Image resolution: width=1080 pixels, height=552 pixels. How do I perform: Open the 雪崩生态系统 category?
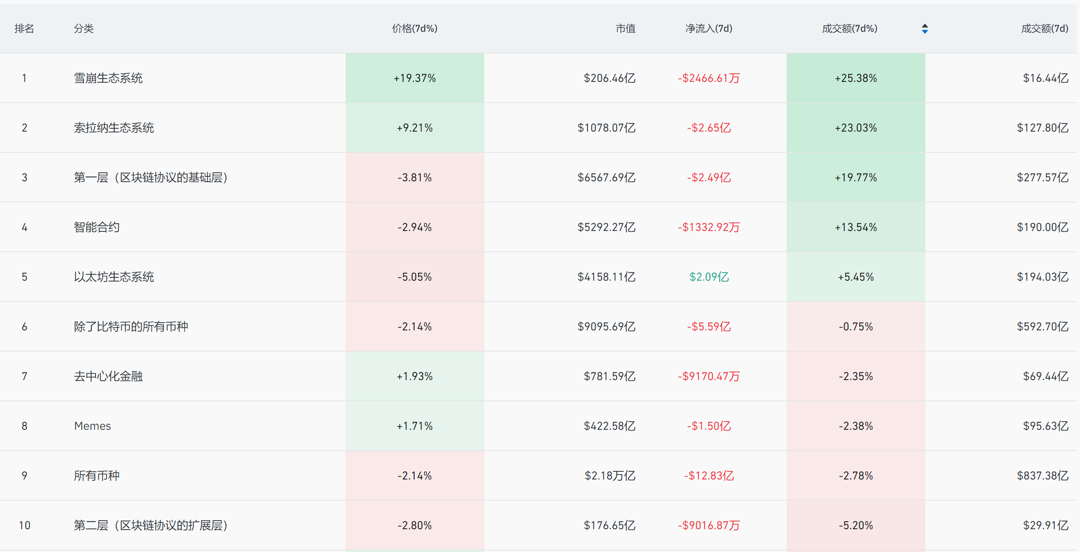click(x=108, y=78)
